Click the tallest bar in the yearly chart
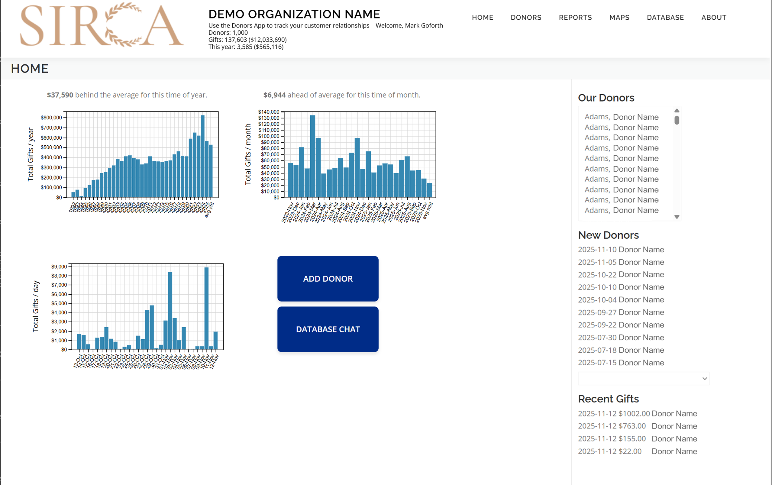 point(203,157)
